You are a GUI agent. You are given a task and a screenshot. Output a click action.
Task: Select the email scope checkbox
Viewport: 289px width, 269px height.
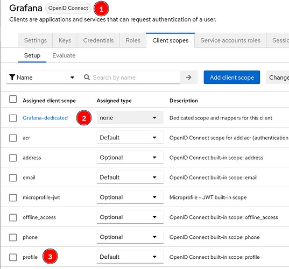(x=13, y=178)
